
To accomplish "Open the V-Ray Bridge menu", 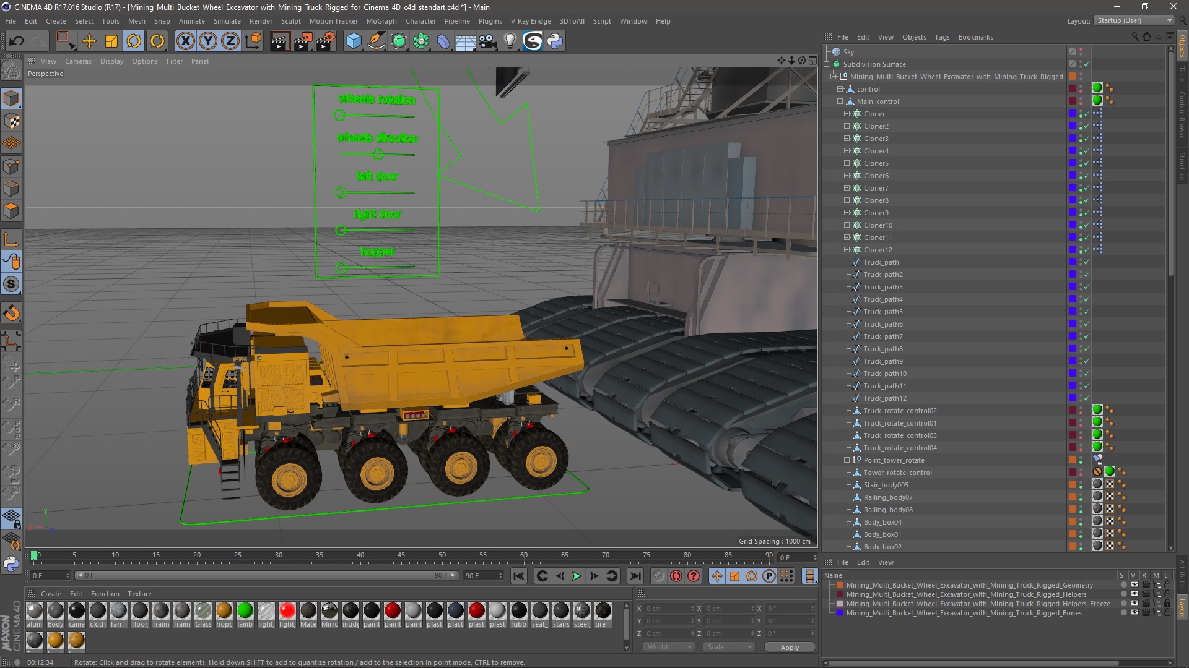I will pyautogui.click(x=531, y=21).
